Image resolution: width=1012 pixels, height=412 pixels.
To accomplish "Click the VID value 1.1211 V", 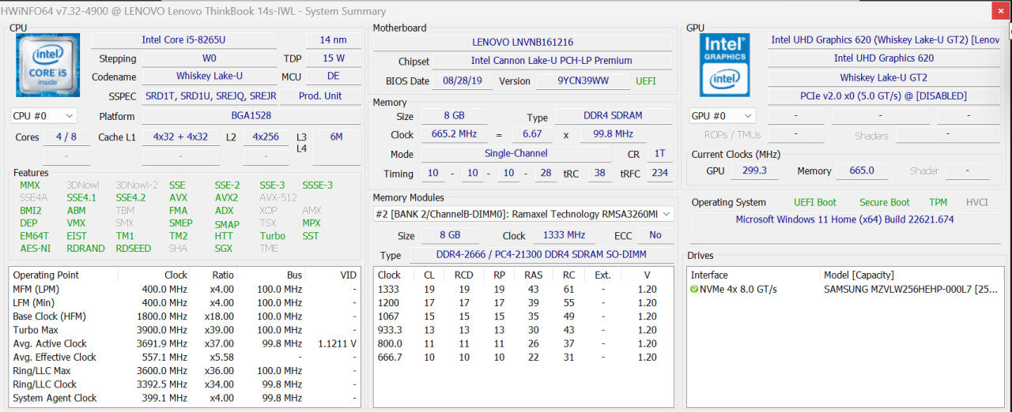I will [x=337, y=343].
